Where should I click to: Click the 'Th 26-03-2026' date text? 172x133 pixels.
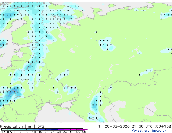[x=114, y=126]
